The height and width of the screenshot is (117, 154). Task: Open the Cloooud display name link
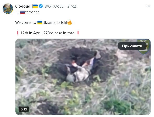click(x=23, y=6)
